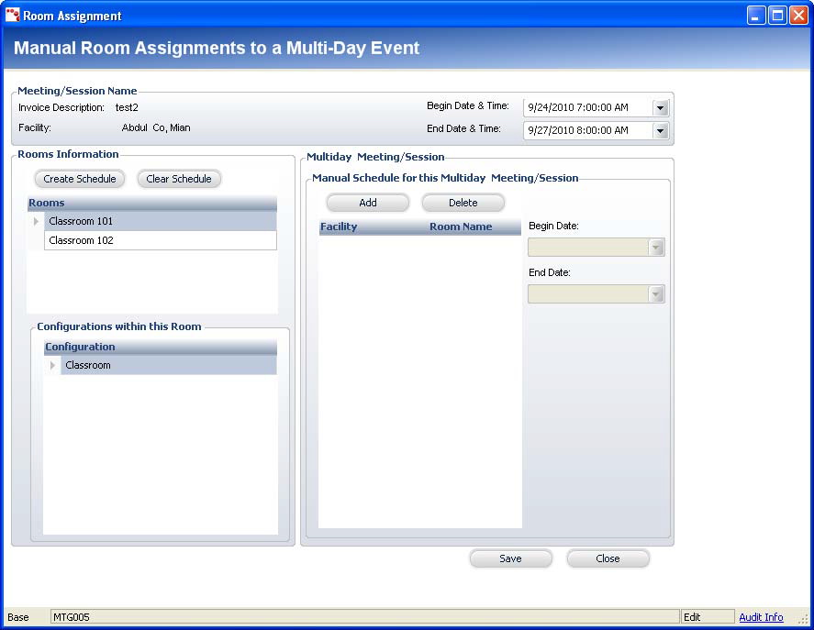
Task: Sort by the Room Name column header
Action: point(461,227)
